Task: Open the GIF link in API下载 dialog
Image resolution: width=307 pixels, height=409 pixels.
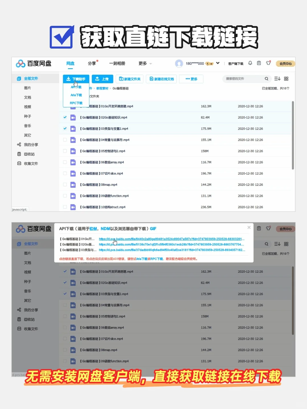Action: click(x=153, y=229)
